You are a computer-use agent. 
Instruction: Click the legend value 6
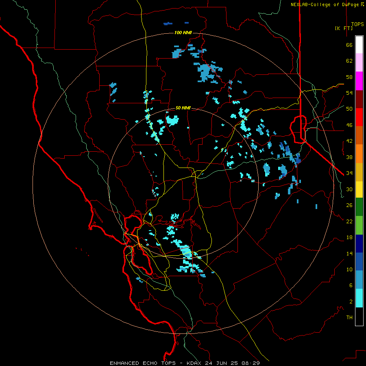click(x=351, y=285)
